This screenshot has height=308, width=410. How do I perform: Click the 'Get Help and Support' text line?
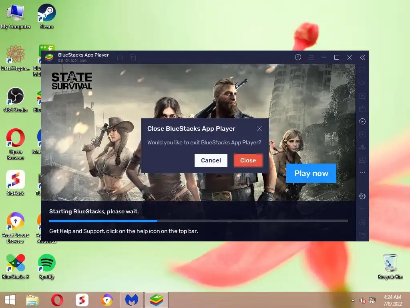123,231
